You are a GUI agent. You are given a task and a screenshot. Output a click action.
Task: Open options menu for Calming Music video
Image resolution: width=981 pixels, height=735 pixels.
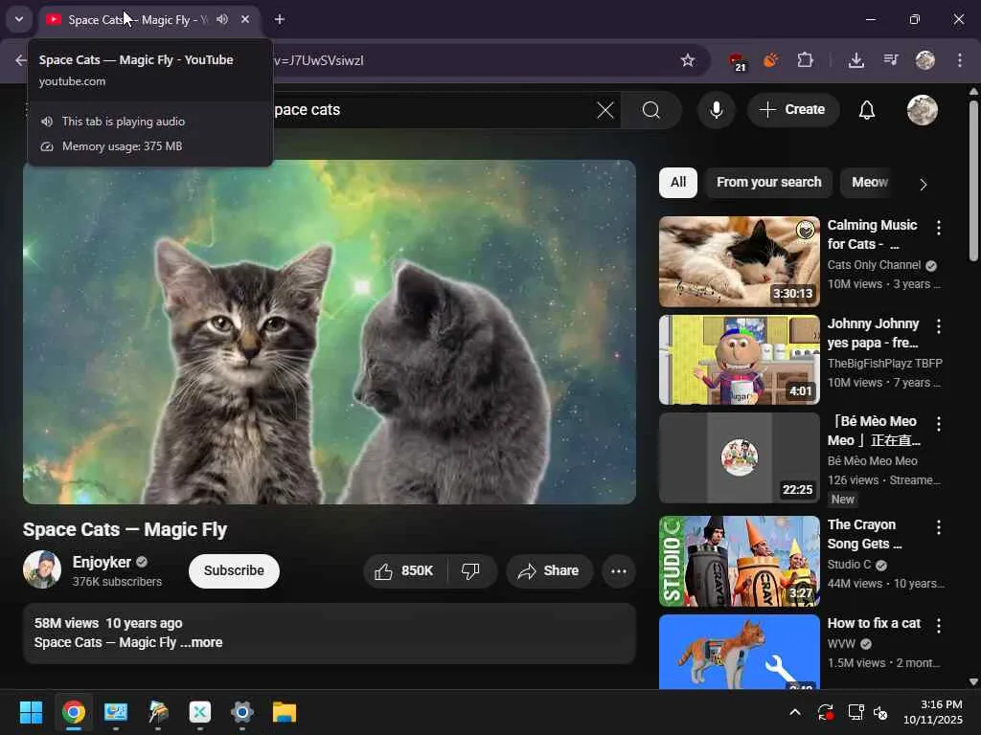[939, 228]
